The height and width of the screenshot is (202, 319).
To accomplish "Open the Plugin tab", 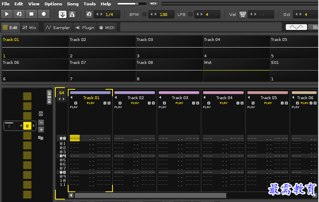I will tap(85, 27).
